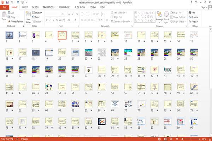Click the Cut scissors icon

(9, 12)
